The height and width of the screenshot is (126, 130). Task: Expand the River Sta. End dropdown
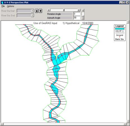point(32,15)
